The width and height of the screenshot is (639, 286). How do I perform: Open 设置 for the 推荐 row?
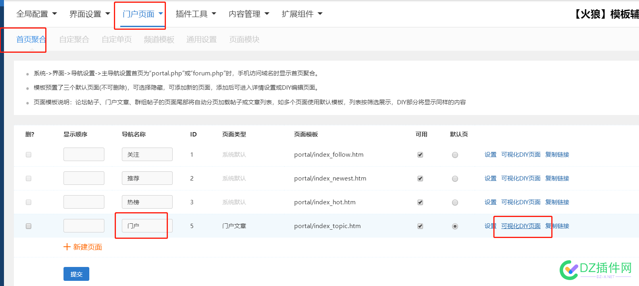[491, 179]
